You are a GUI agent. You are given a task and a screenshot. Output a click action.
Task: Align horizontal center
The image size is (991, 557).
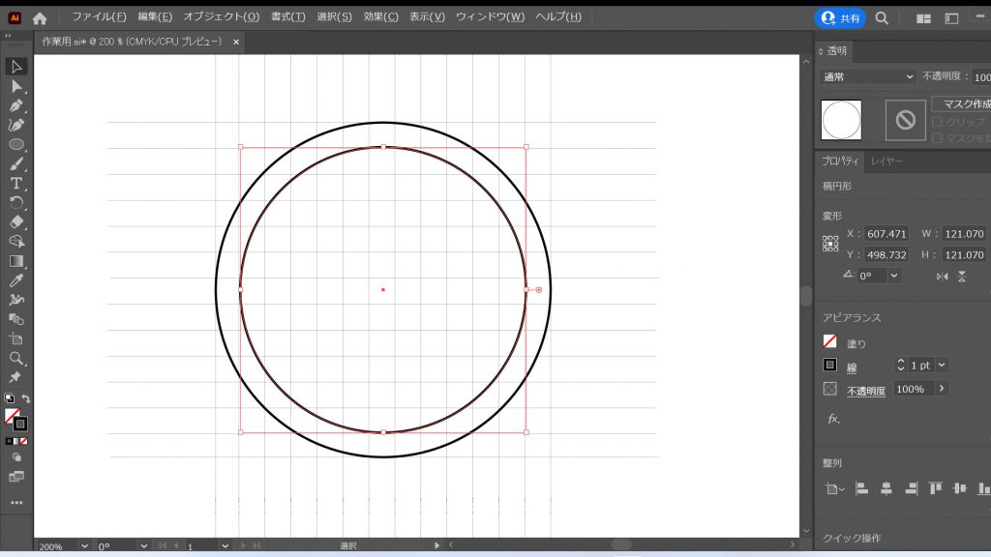click(x=886, y=488)
